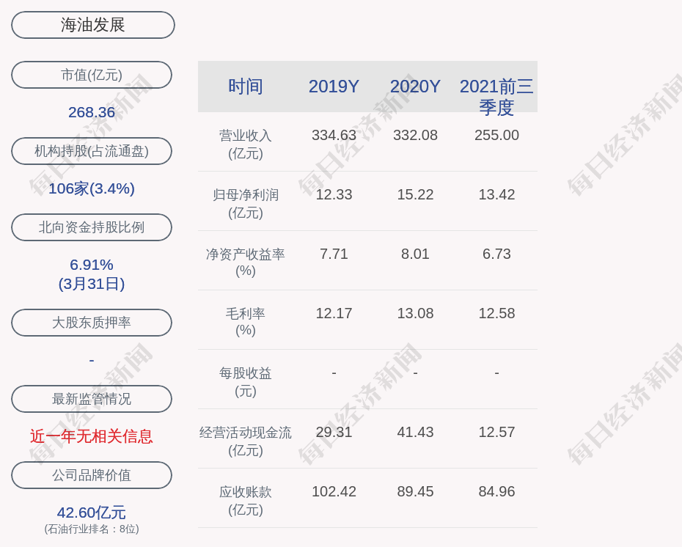This screenshot has height=547, width=682.
Task: Click the ROE value 7.71
Action: pyautogui.click(x=334, y=254)
